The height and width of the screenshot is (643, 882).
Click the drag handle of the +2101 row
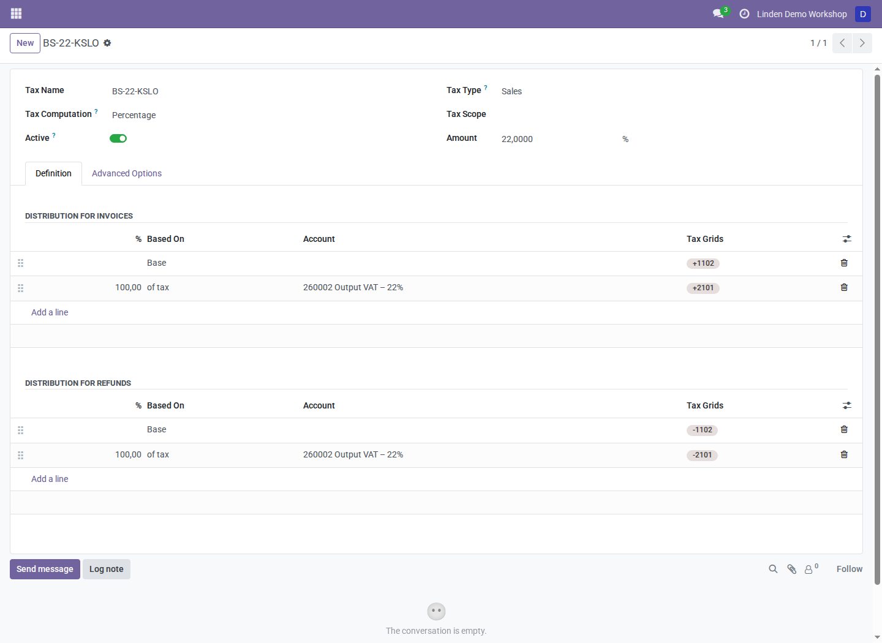[x=20, y=288]
